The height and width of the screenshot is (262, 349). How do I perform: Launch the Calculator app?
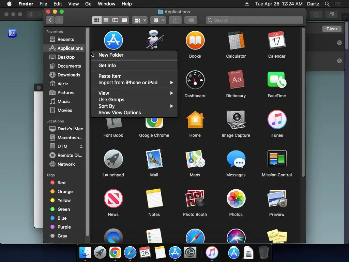[236, 40]
